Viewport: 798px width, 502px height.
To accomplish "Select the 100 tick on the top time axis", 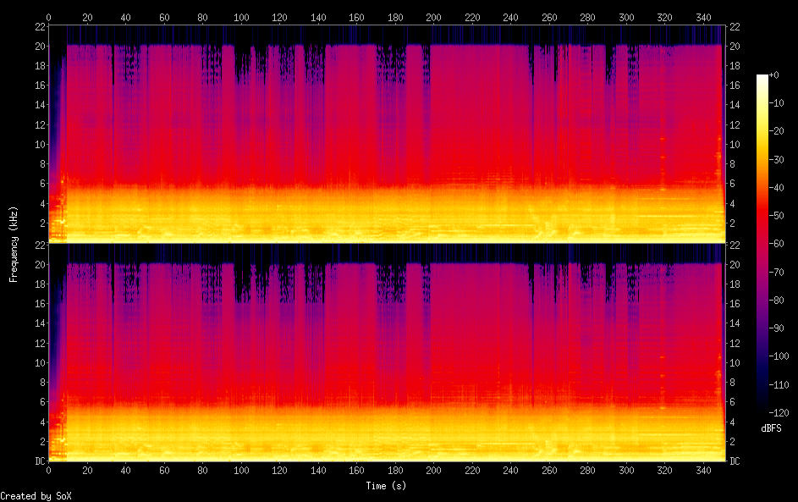I will 241,16.
